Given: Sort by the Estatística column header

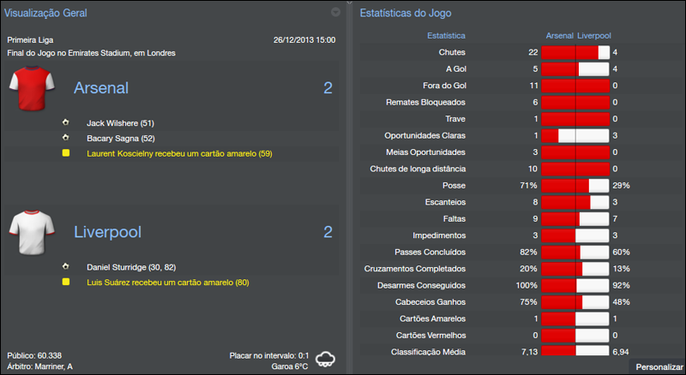Looking at the screenshot, I should pyautogui.click(x=446, y=36).
